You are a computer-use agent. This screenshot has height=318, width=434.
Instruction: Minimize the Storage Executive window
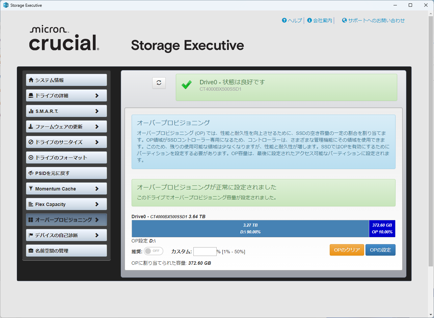click(395, 5)
